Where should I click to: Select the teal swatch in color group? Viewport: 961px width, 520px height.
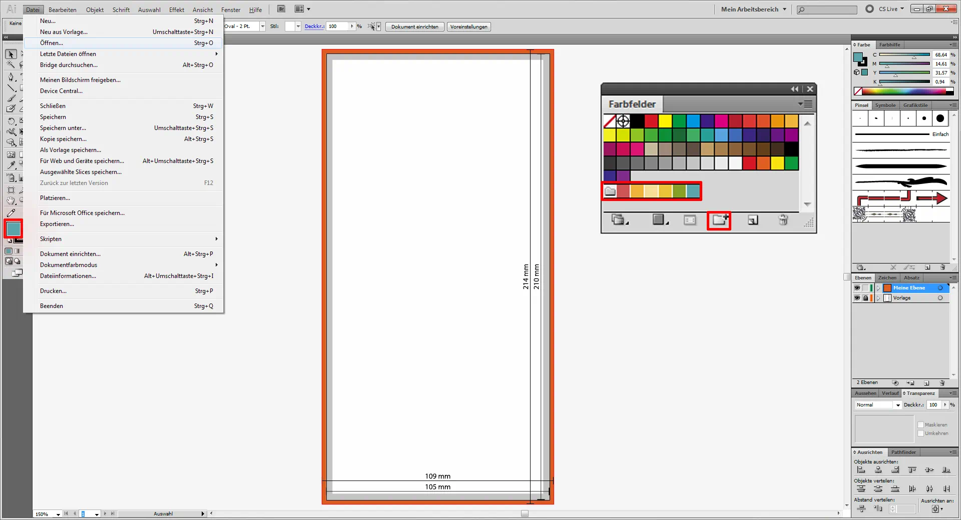pyautogui.click(x=693, y=191)
